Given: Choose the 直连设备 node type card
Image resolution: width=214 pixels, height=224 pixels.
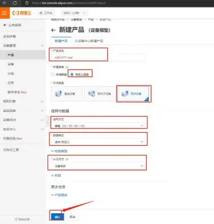Looking at the screenshot, I should pyautogui.click(x=67, y=93).
